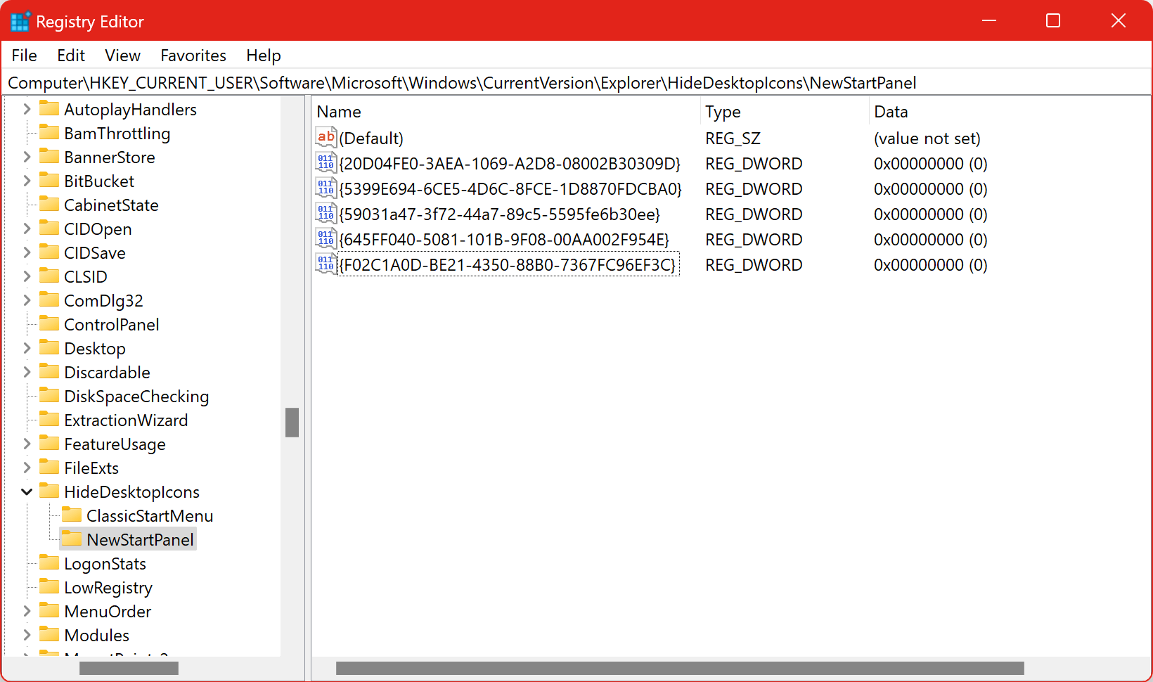The image size is (1153, 682).
Task: Click the HideDesktopIcons folder icon
Action: [49, 491]
